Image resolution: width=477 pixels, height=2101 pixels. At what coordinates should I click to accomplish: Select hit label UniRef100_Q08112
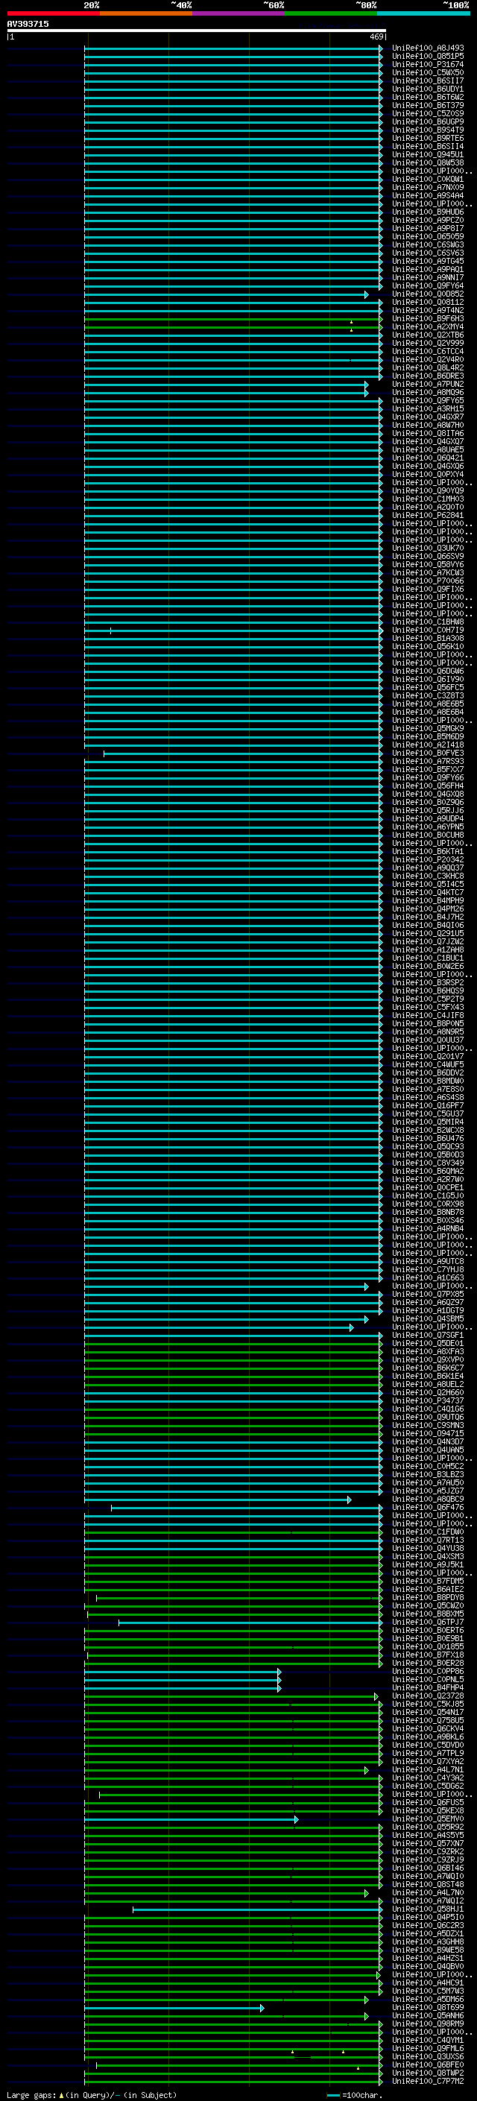point(428,303)
